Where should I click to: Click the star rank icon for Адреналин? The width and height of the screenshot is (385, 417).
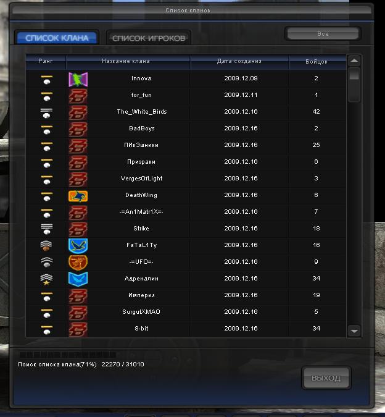click(x=46, y=279)
